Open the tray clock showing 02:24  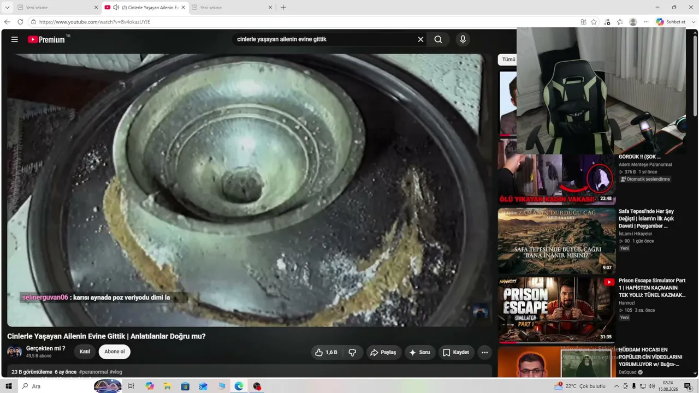point(667,386)
